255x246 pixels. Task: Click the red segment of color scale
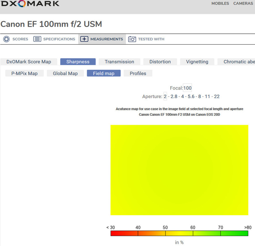point(124,233)
